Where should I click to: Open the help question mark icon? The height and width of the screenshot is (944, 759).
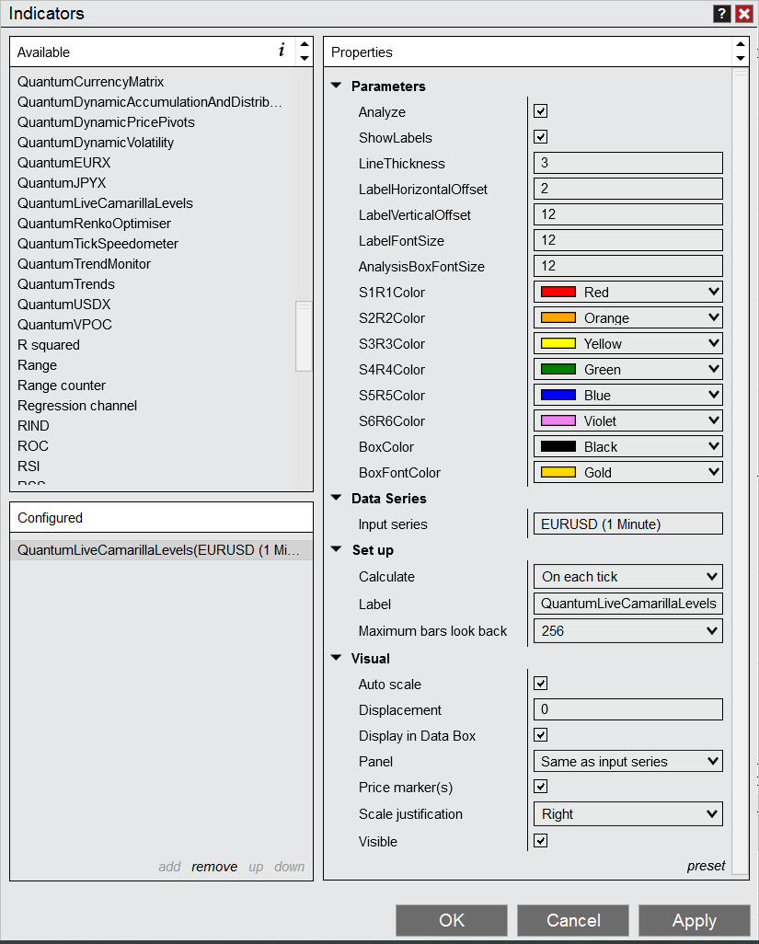click(x=721, y=13)
